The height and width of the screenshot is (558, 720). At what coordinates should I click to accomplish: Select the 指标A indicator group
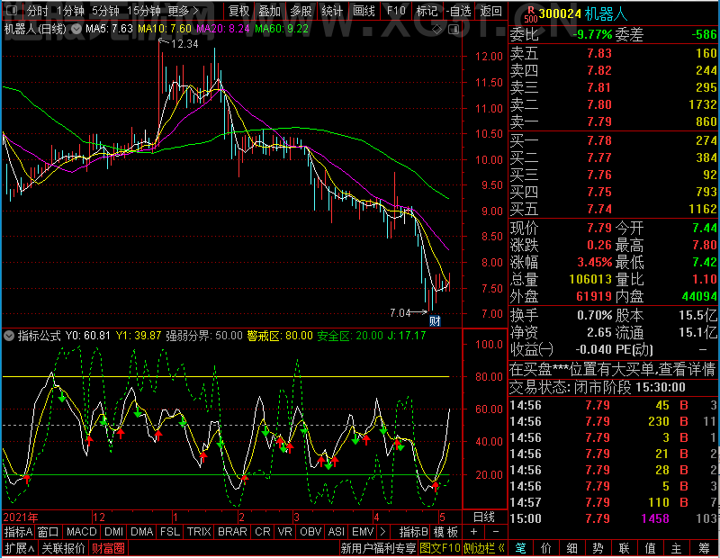pos(18,532)
